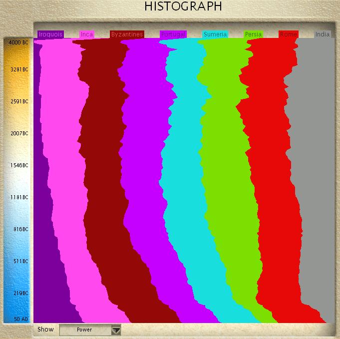The image size is (340, 339).
Task: Open the Show dropdown set to Power
Action: (x=90, y=330)
